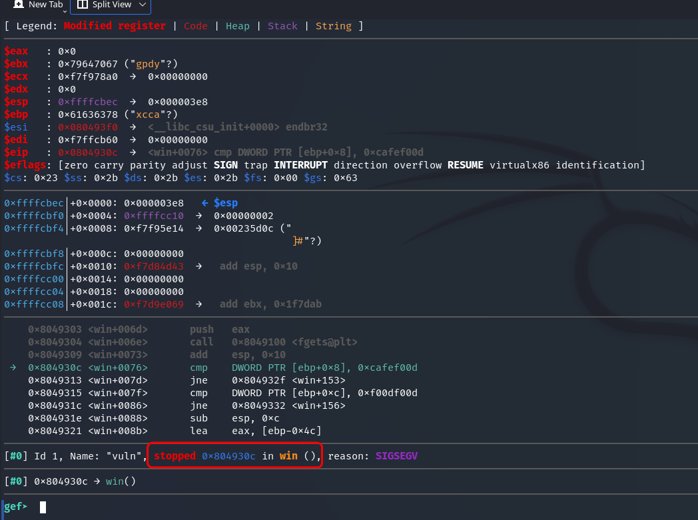Click 'Modified register' in the legend

(x=115, y=26)
